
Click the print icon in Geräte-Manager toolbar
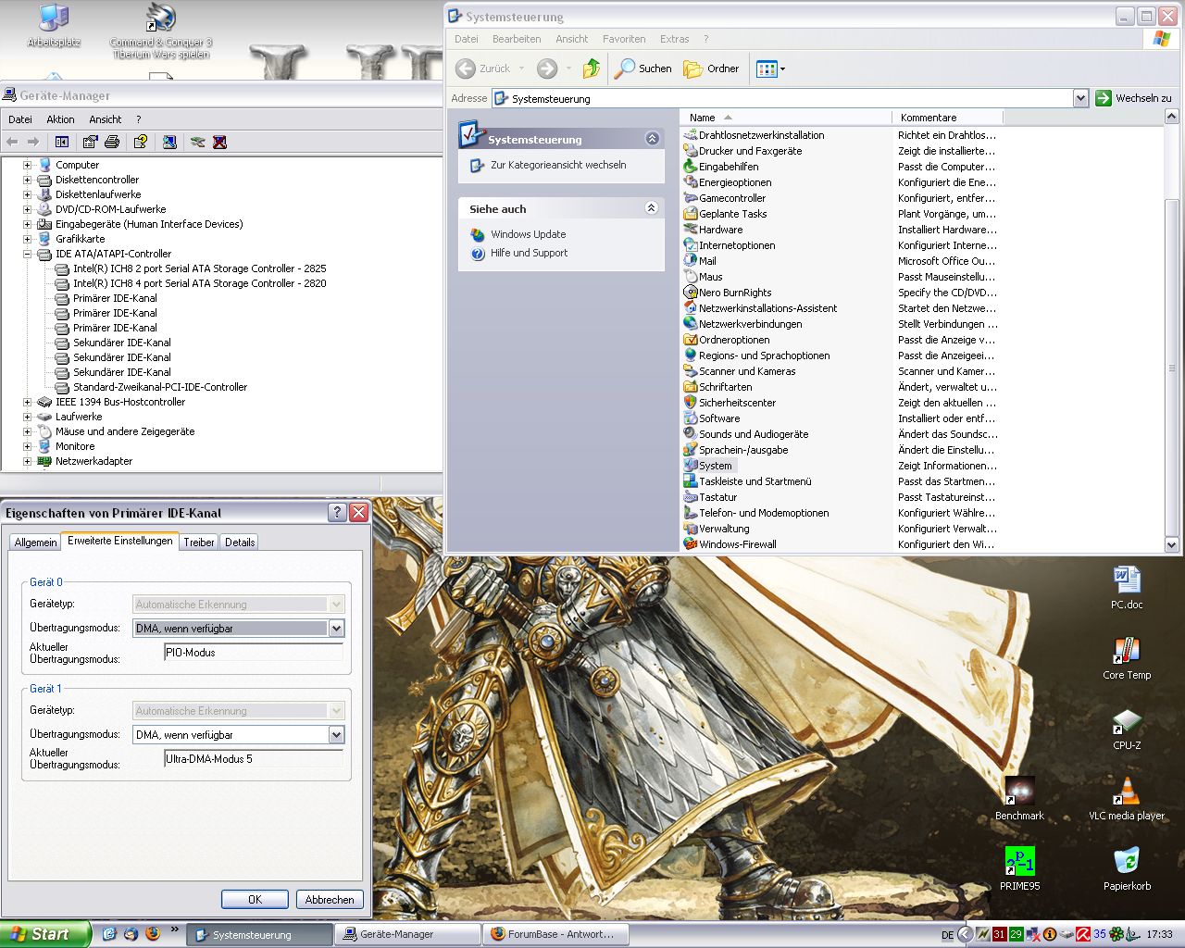point(112,142)
